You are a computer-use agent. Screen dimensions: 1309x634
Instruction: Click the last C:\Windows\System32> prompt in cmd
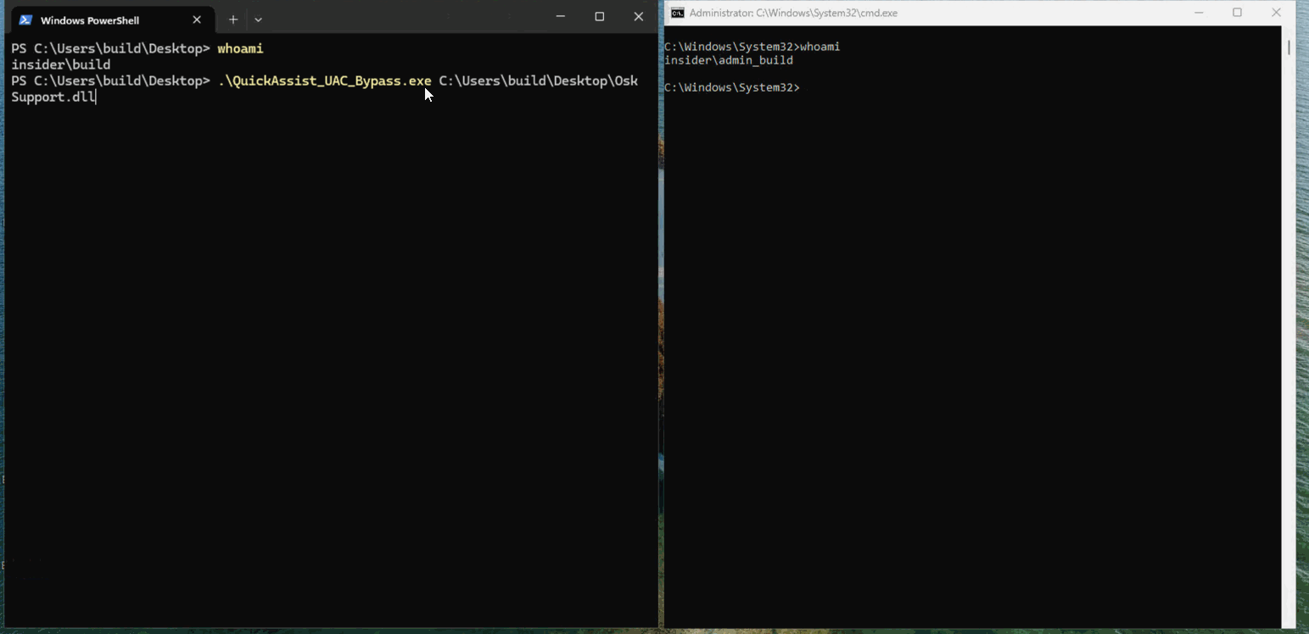tap(732, 87)
